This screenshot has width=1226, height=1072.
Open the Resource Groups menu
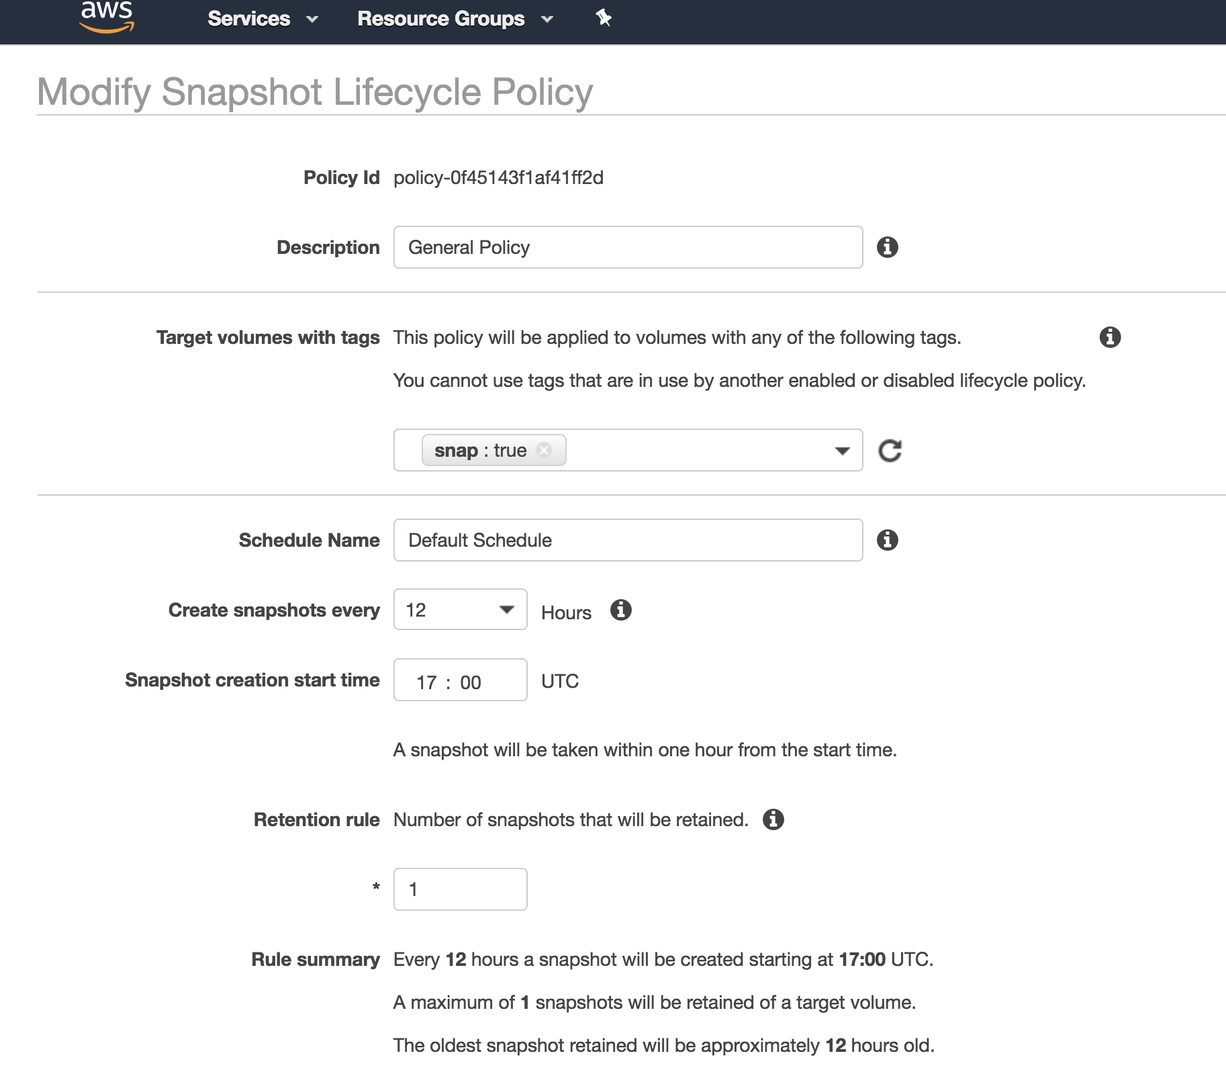pos(440,19)
